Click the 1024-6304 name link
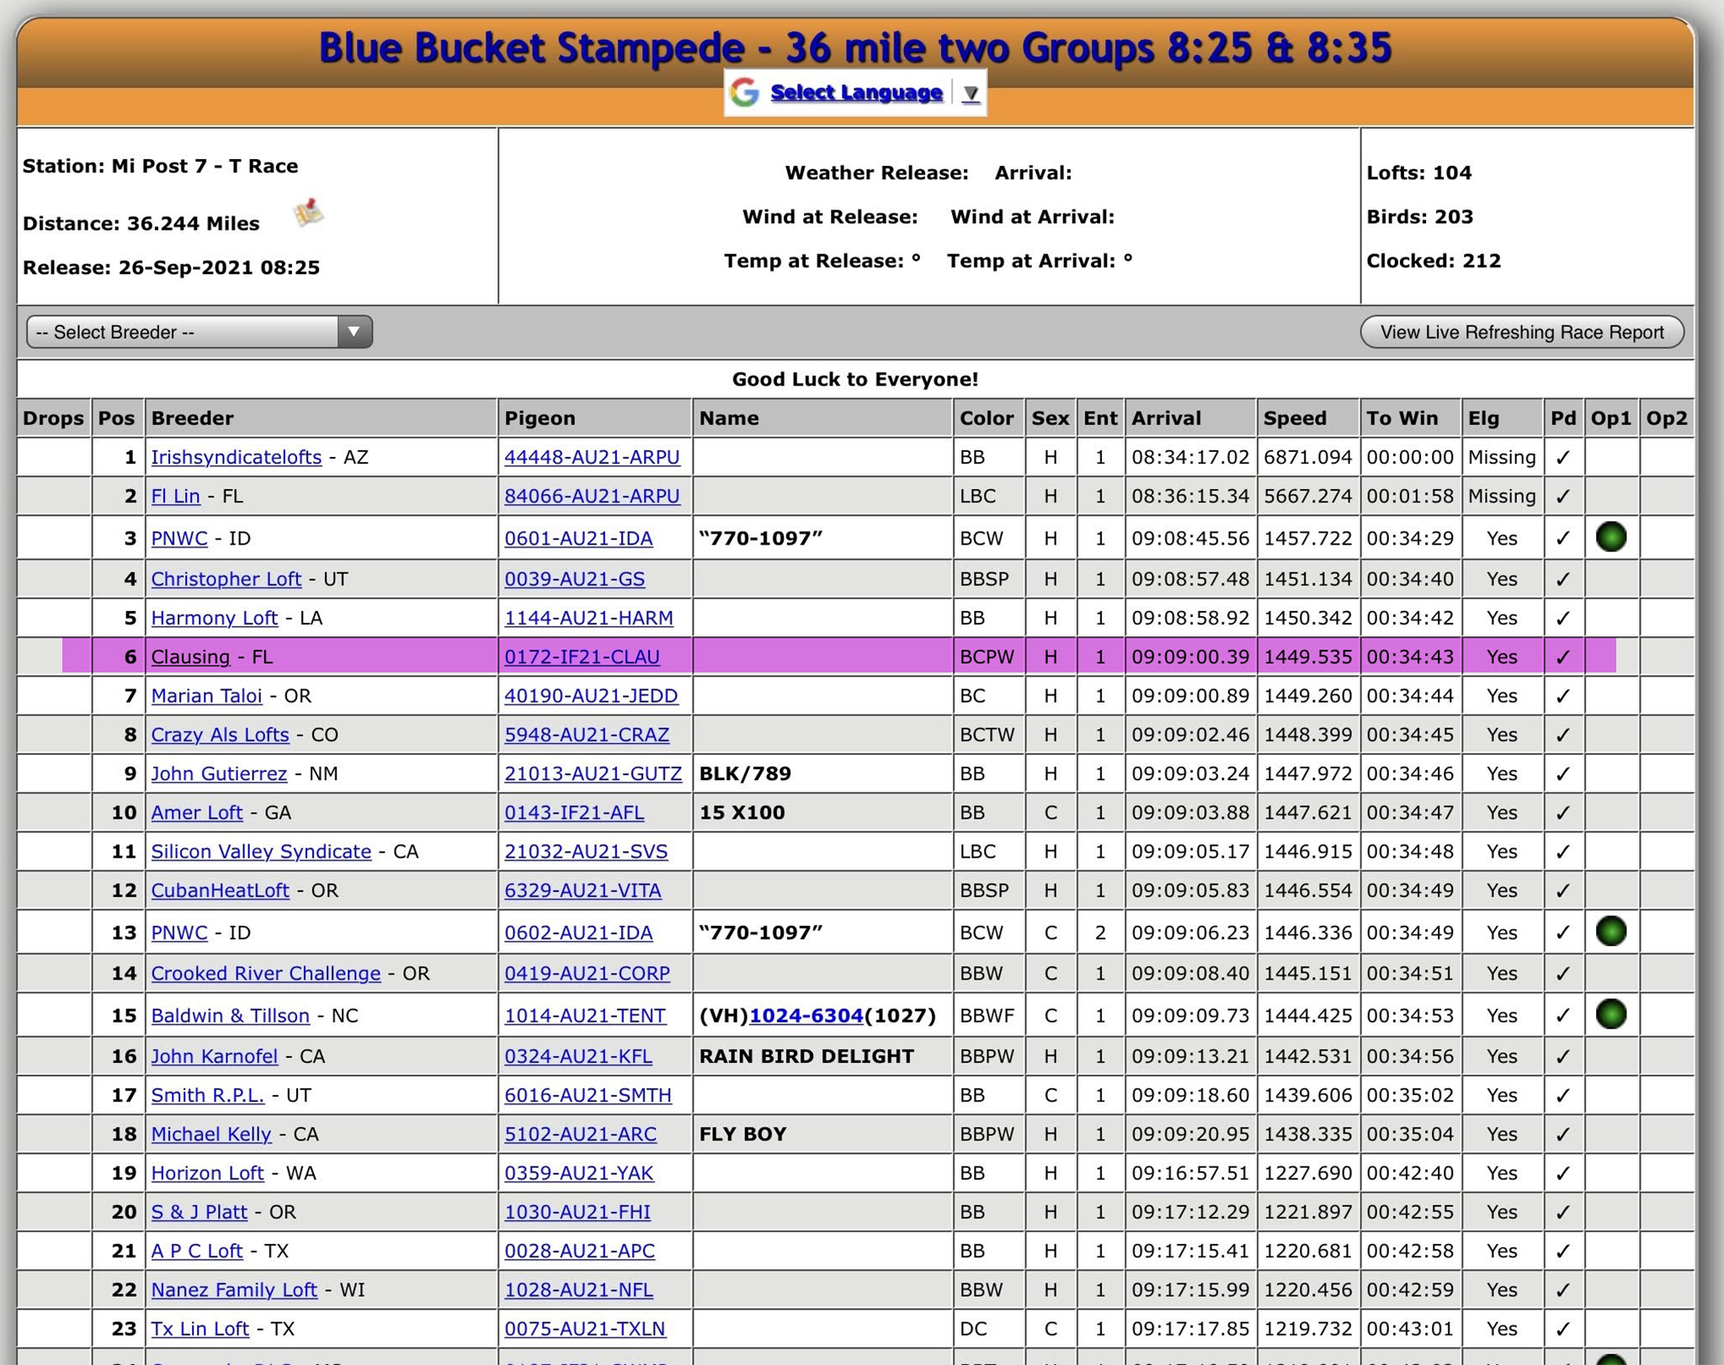Image resolution: width=1724 pixels, height=1365 pixels. click(806, 1016)
